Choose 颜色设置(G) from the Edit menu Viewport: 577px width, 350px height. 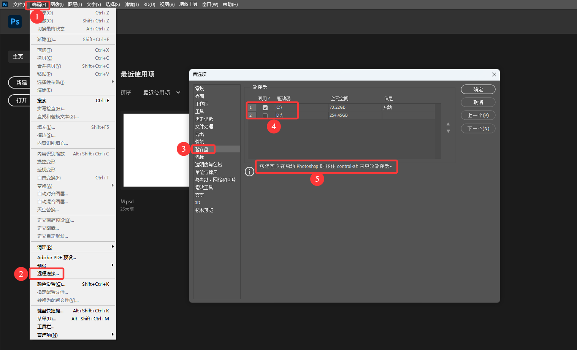pyautogui.click(x=51, y=284)
